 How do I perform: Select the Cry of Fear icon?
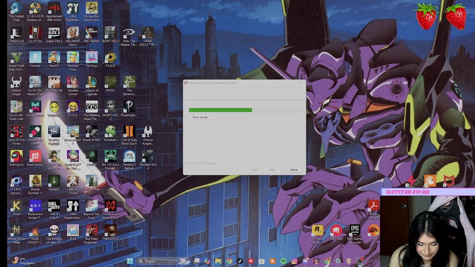(35, 35)
